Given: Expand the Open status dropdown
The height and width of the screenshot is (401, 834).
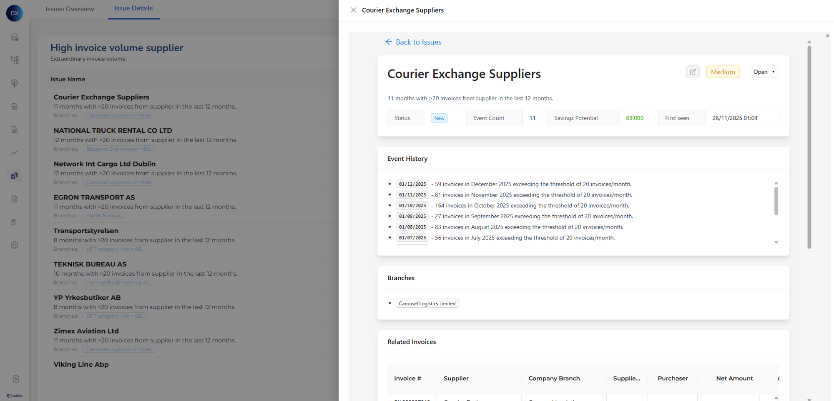Looking at the screenshot, I should pos(764,72).
